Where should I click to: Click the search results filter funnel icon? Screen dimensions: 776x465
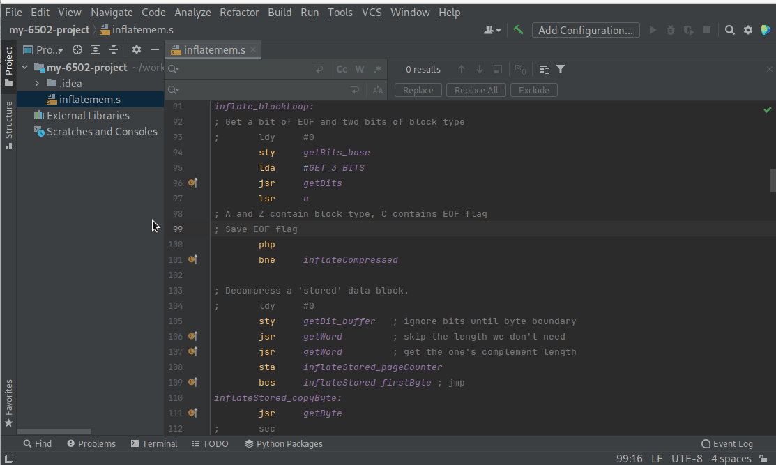[561, 69]
